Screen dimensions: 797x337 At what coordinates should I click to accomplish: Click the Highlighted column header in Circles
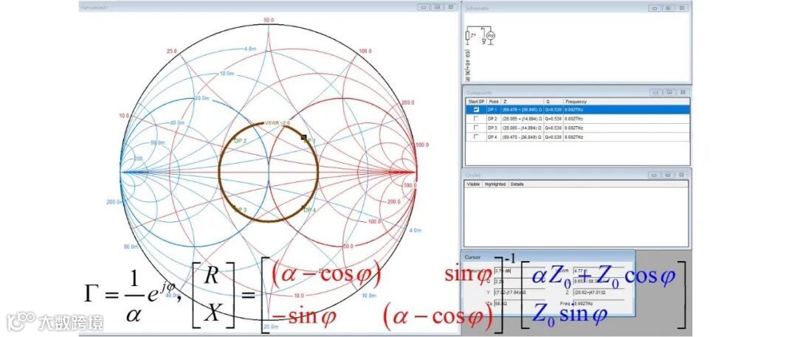[x=496, y=184]
